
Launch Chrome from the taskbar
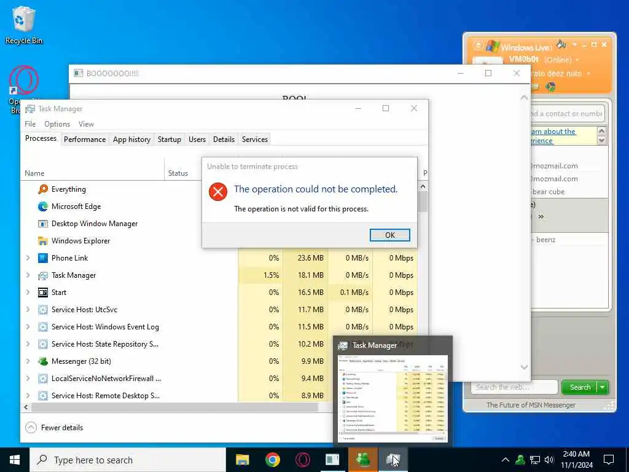coord(272,460)
